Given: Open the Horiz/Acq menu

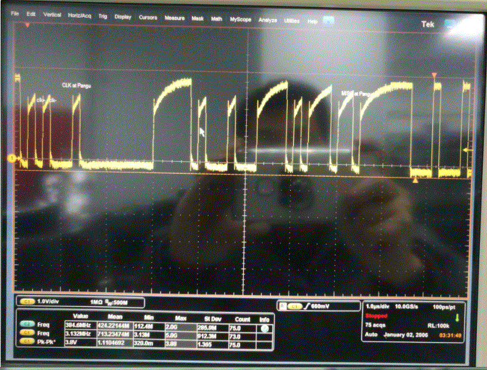Looking at the screenshot, I should tap(80, 15).
